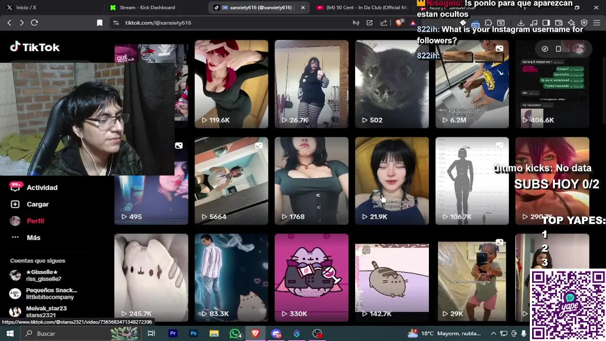Open Task View in taskbar

(x=151, y=333)
